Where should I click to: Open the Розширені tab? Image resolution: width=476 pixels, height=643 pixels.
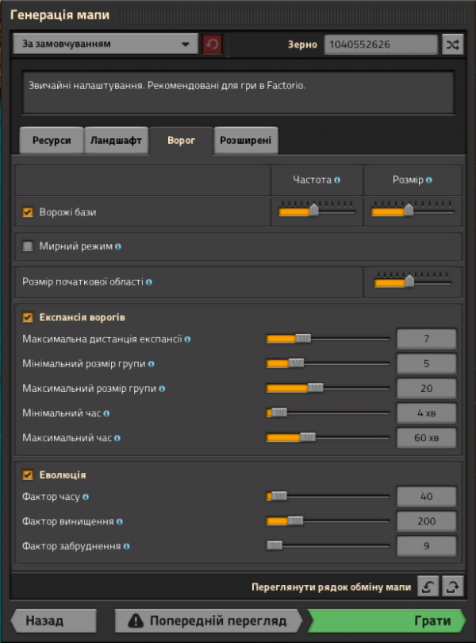(x=246, y=140)
